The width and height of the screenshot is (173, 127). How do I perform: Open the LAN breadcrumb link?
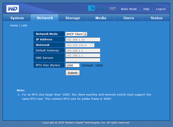pyautogui.click(x=24, y=25)
